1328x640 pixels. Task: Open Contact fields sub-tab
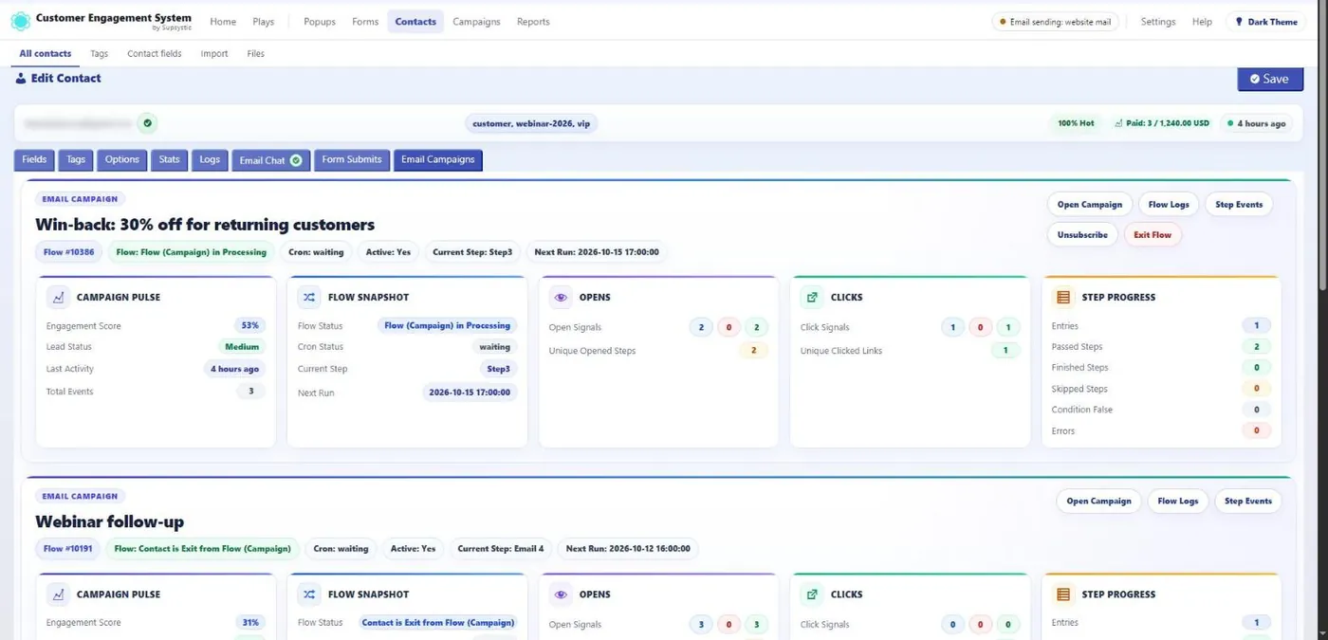155,54
